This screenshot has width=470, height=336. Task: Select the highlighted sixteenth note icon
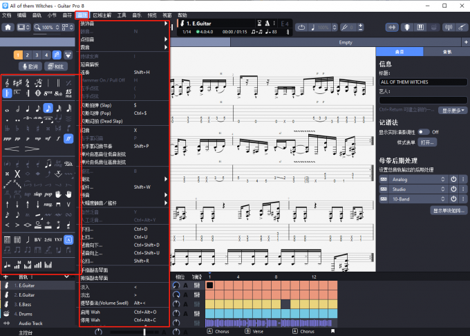tap(48, 109)
